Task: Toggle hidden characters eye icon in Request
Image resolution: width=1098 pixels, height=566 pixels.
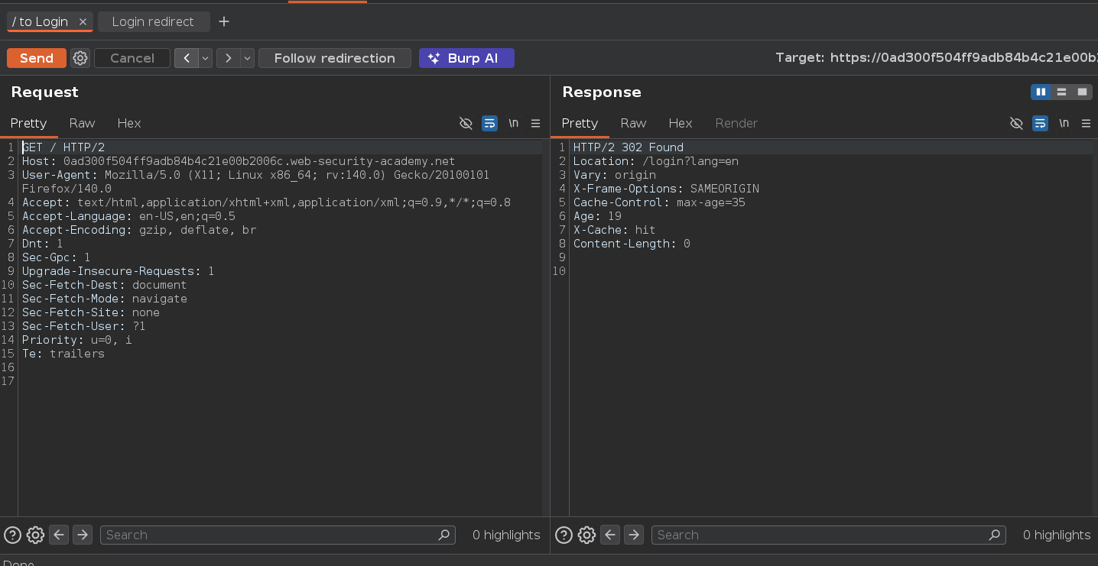Action: 466,123
